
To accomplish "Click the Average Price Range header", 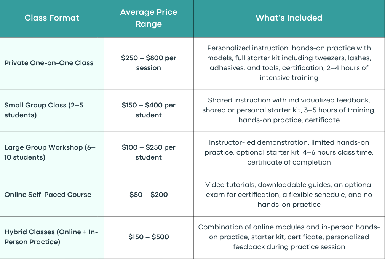I will pyautogui.click(x=149, y=19).
